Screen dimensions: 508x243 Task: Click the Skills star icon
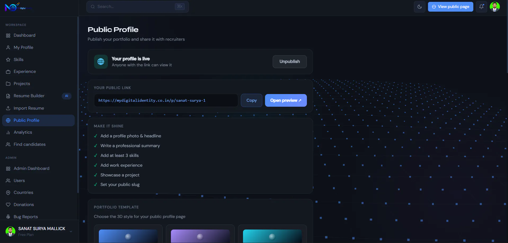pyautogui.click(x=8, y=60)
